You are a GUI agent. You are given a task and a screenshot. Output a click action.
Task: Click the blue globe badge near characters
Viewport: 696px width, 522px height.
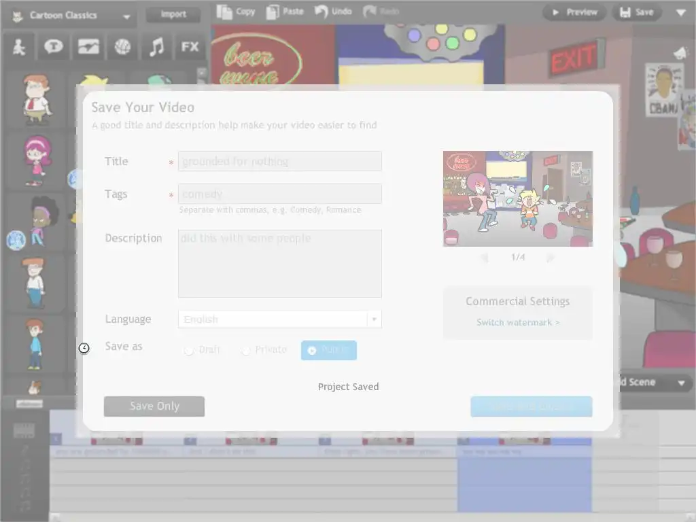pos(16,240)
